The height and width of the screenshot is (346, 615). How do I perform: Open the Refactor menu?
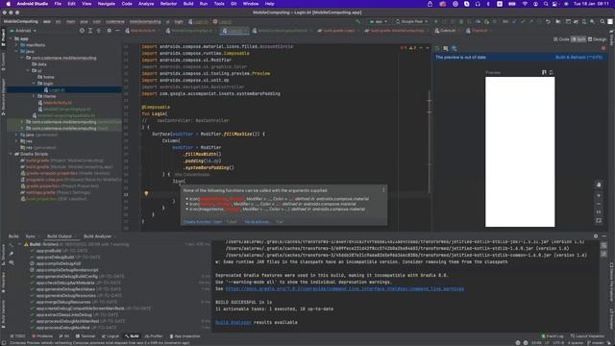pos(168,4)
